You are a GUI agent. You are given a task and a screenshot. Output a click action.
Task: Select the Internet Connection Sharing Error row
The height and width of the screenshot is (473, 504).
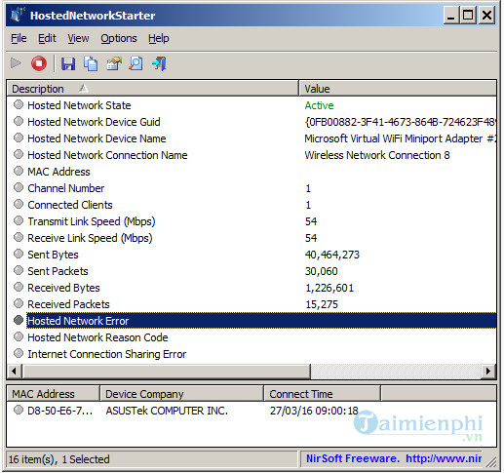pyautogui.click(x=252, y=354)
